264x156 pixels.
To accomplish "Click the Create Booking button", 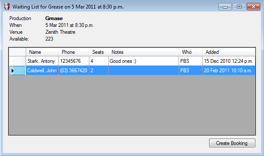I will [232, 143].
